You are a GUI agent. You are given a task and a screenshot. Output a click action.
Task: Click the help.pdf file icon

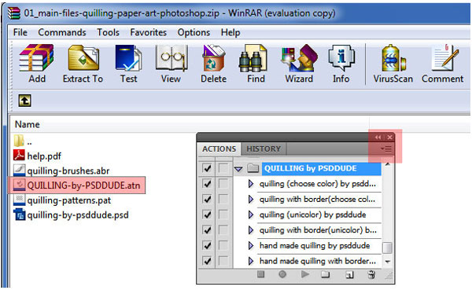19,156
